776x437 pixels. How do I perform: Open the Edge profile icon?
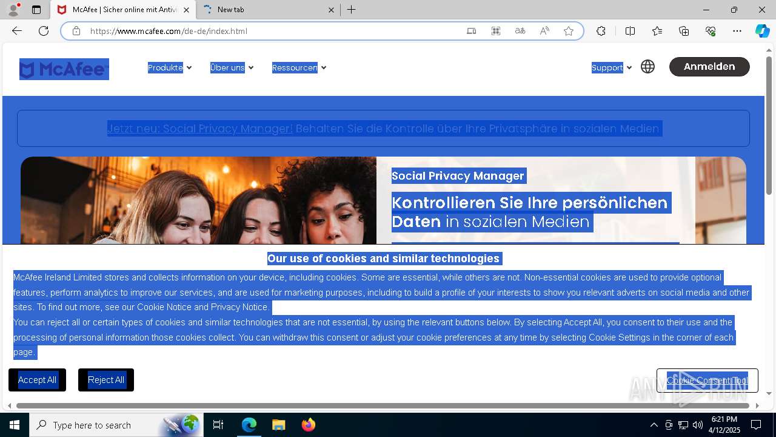pos(13,10)
